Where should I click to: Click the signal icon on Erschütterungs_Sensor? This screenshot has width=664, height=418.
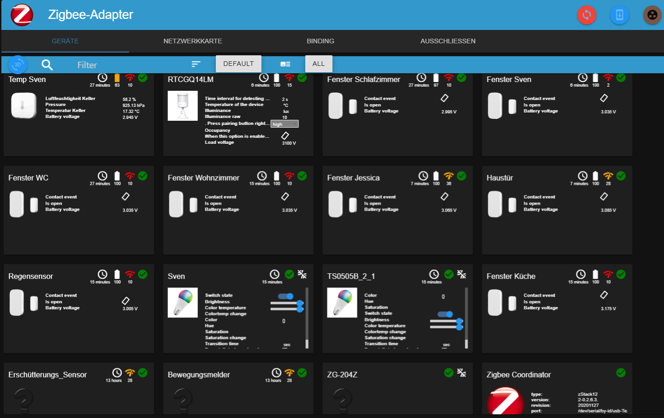(x=130, y=372)
